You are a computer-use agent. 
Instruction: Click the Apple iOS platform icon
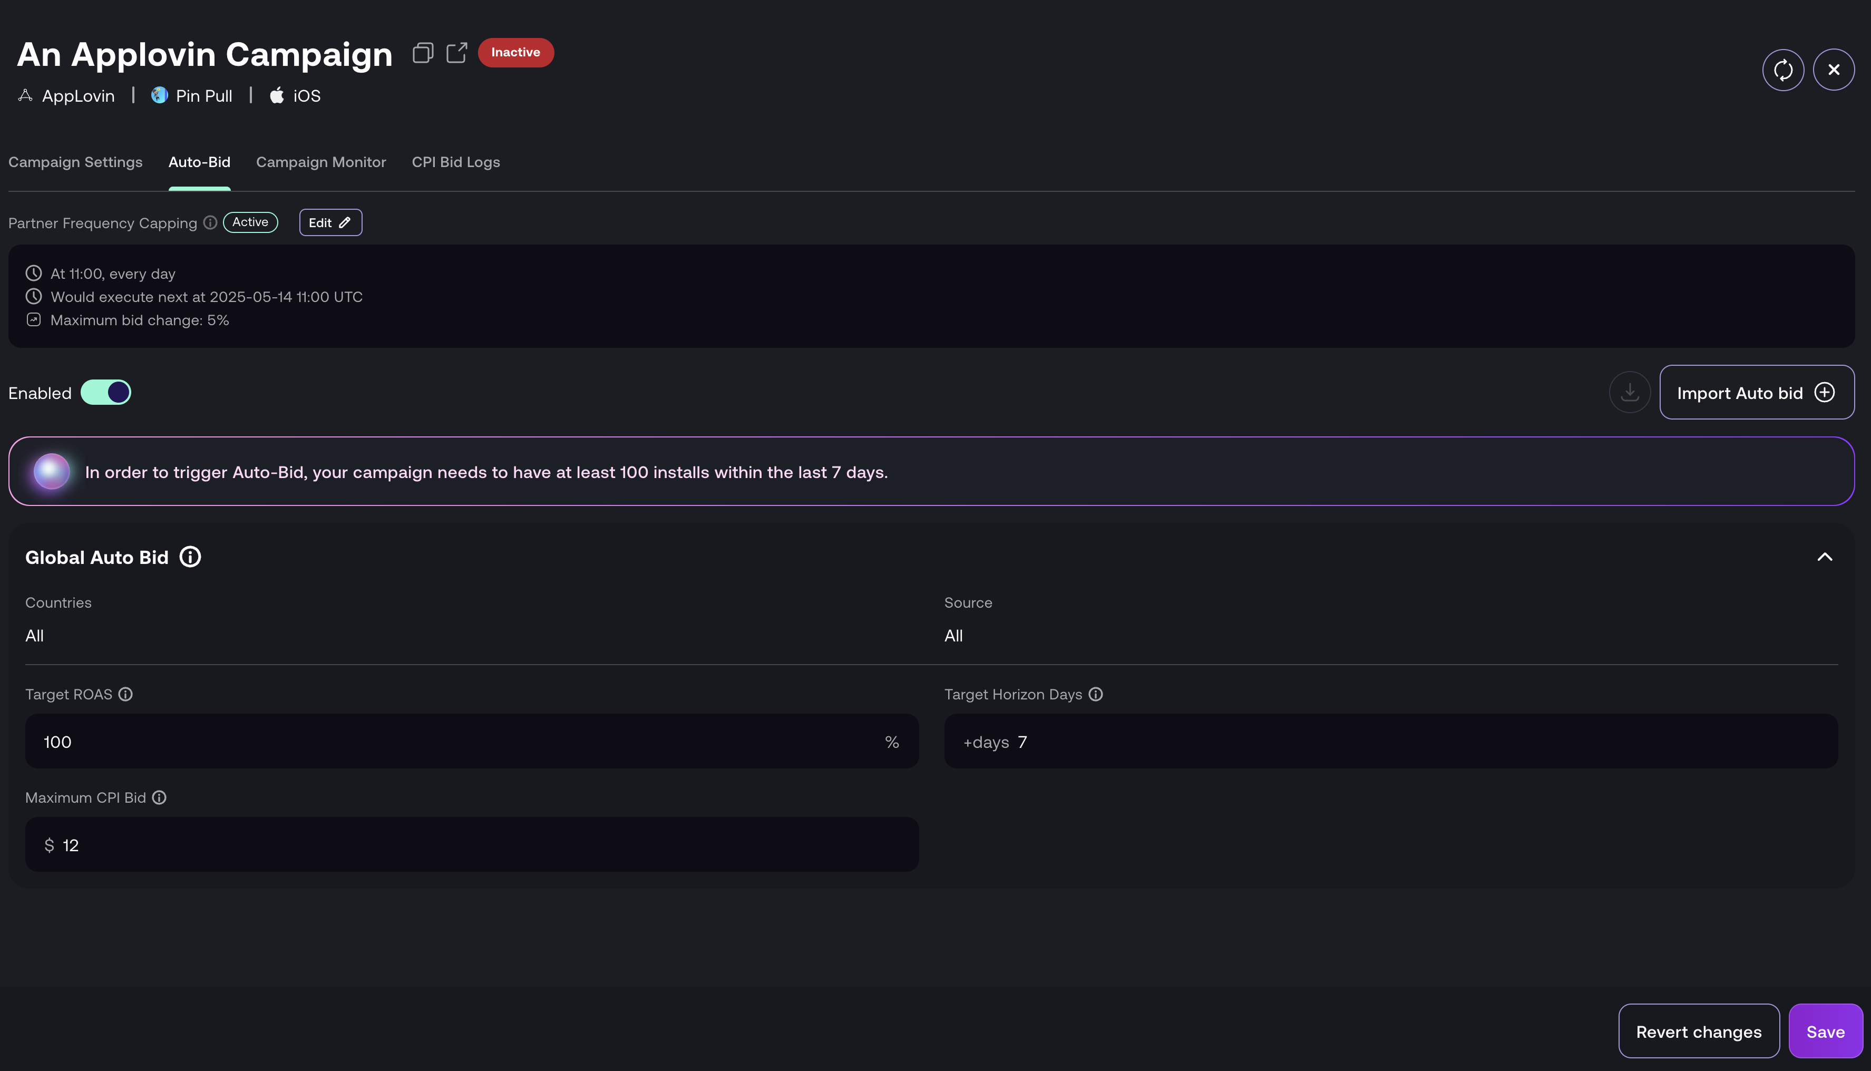[x=277, y=95]
